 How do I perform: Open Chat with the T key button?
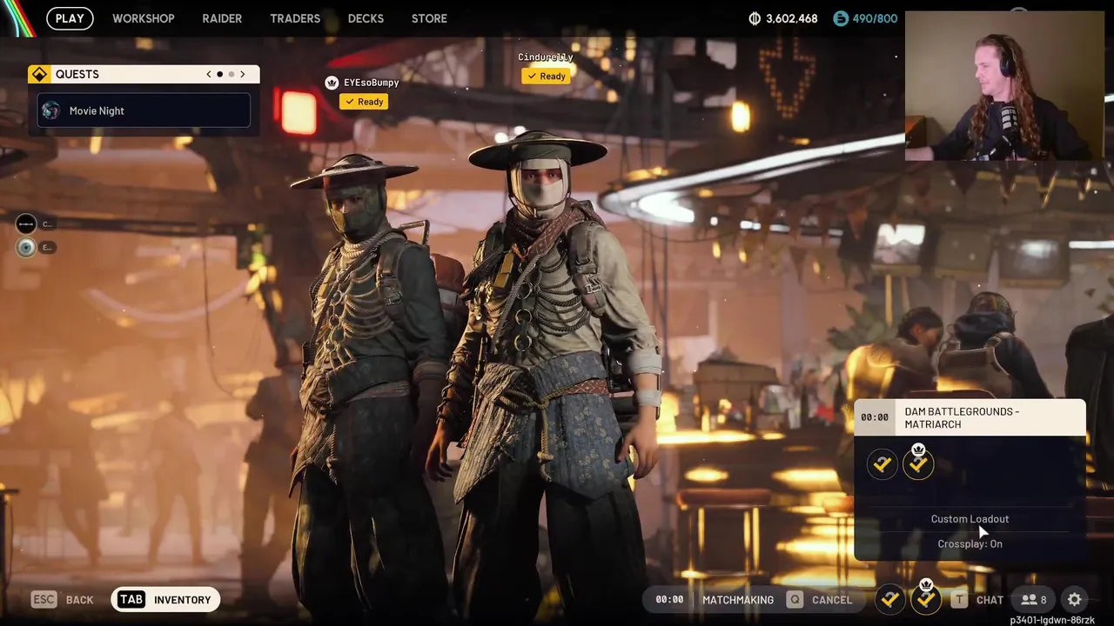coord(976,599)
